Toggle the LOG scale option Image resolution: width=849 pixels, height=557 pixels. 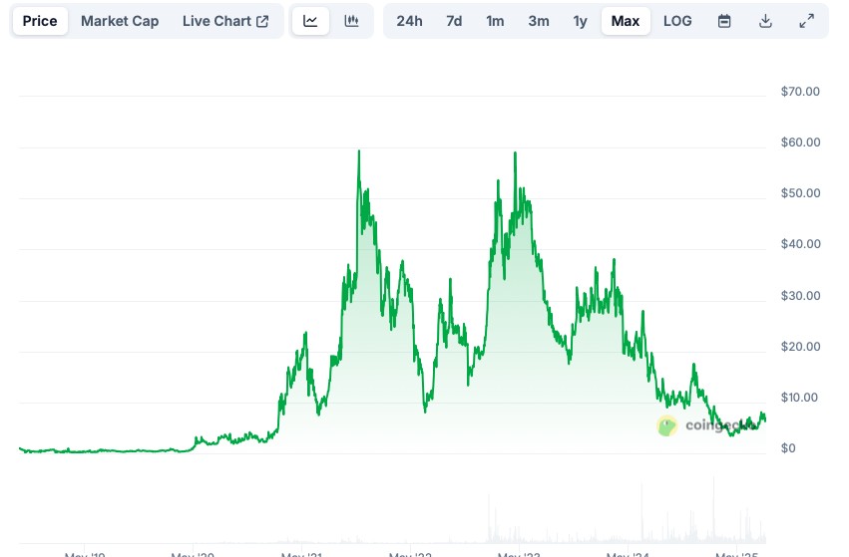[x=677, y=21]
